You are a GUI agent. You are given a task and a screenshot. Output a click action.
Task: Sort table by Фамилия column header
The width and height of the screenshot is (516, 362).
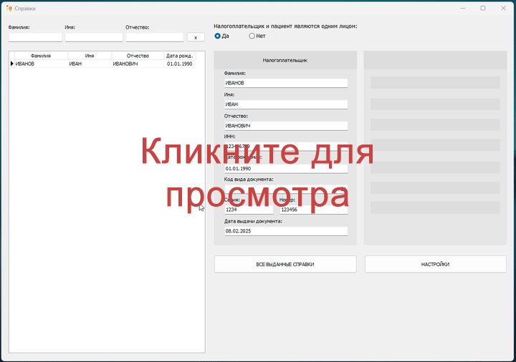click(41, 56)
